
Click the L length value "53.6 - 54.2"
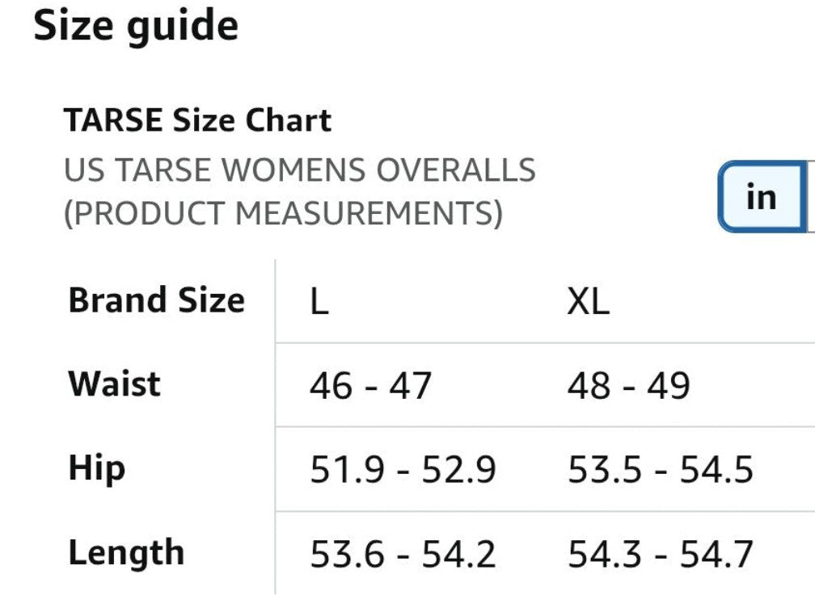pos(402,555)
